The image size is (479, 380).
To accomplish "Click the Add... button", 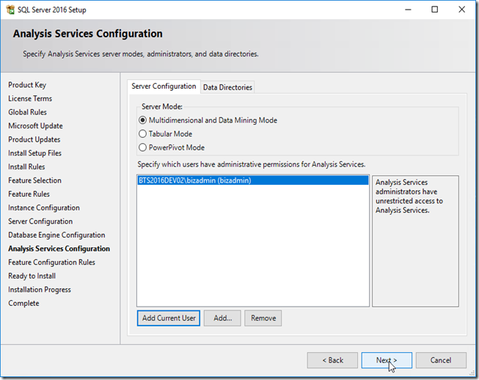I will point(222,318).
